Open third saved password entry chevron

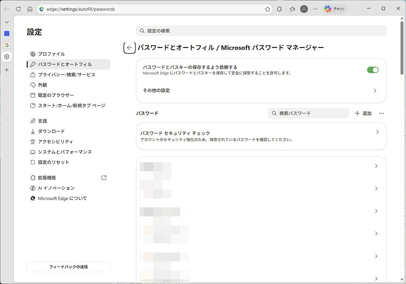(376, 211)
